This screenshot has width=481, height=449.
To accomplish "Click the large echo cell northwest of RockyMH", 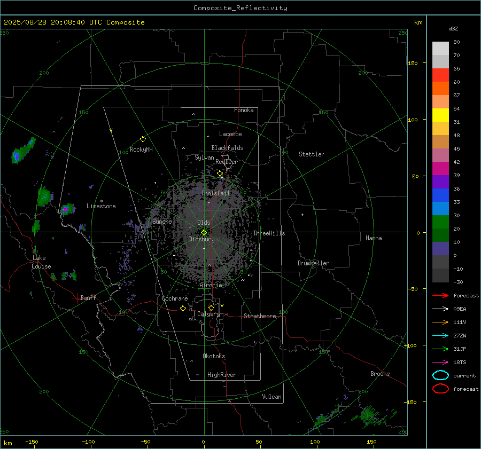I will coord(22,151).
